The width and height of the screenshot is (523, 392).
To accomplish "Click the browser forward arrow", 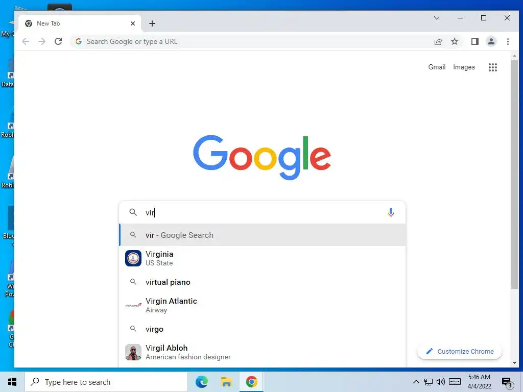I will 42,42.
